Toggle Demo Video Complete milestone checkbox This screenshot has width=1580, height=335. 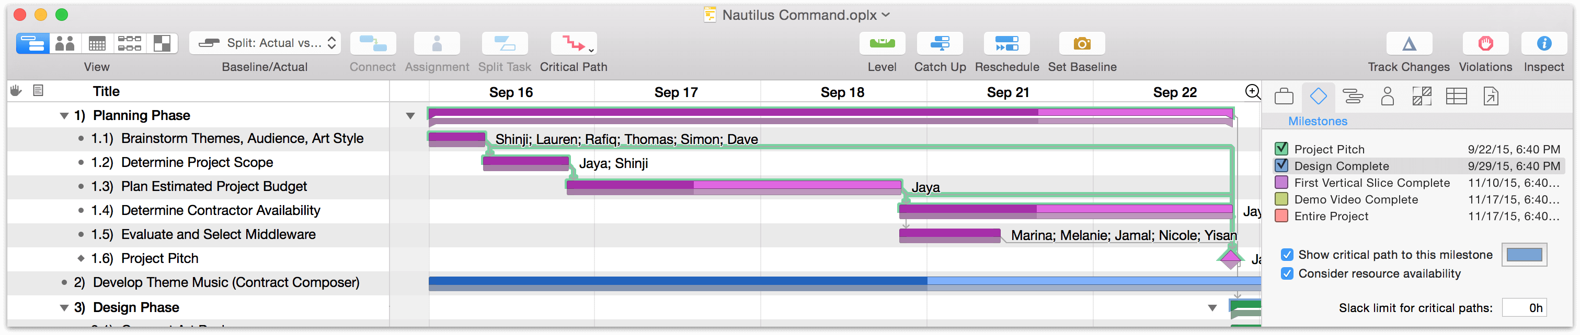(x=1281, y=199)
